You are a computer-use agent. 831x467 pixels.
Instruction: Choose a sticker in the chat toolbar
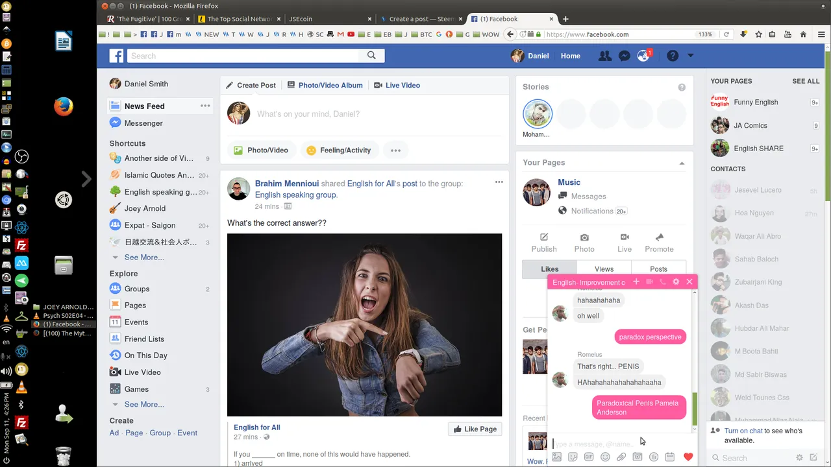[573, 457]
